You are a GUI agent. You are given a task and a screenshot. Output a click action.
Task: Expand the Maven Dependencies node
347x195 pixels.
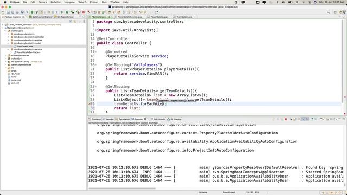tap(5, 65)
